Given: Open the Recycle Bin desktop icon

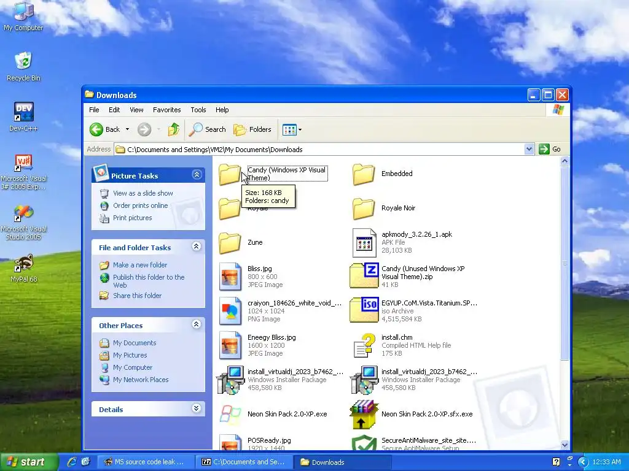Looking at the screenshot, I should point(23,66).
